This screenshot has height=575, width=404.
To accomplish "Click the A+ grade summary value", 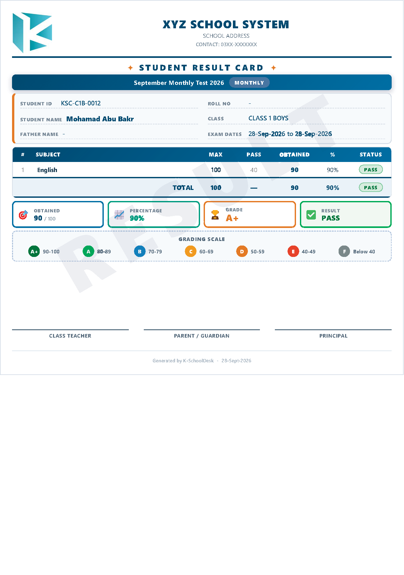I will point(232,218).
